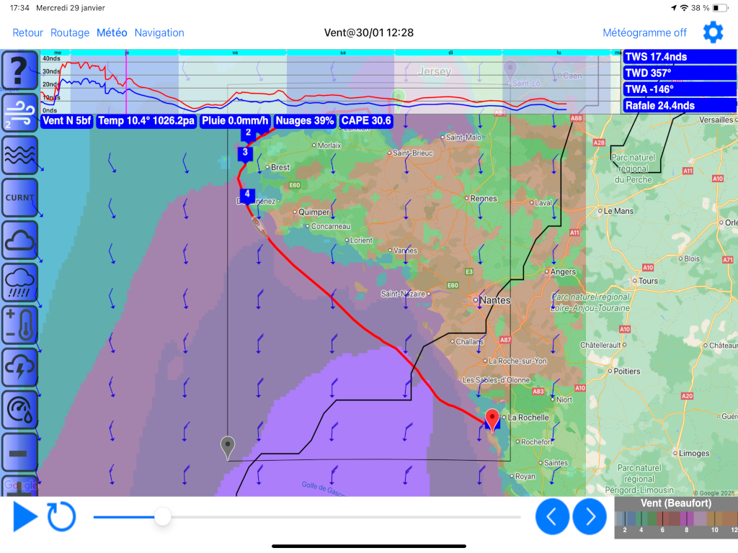Image resolution: width=738 pixels, height=553 pixels.
Task: Open the settings gear
Action: 713,32
